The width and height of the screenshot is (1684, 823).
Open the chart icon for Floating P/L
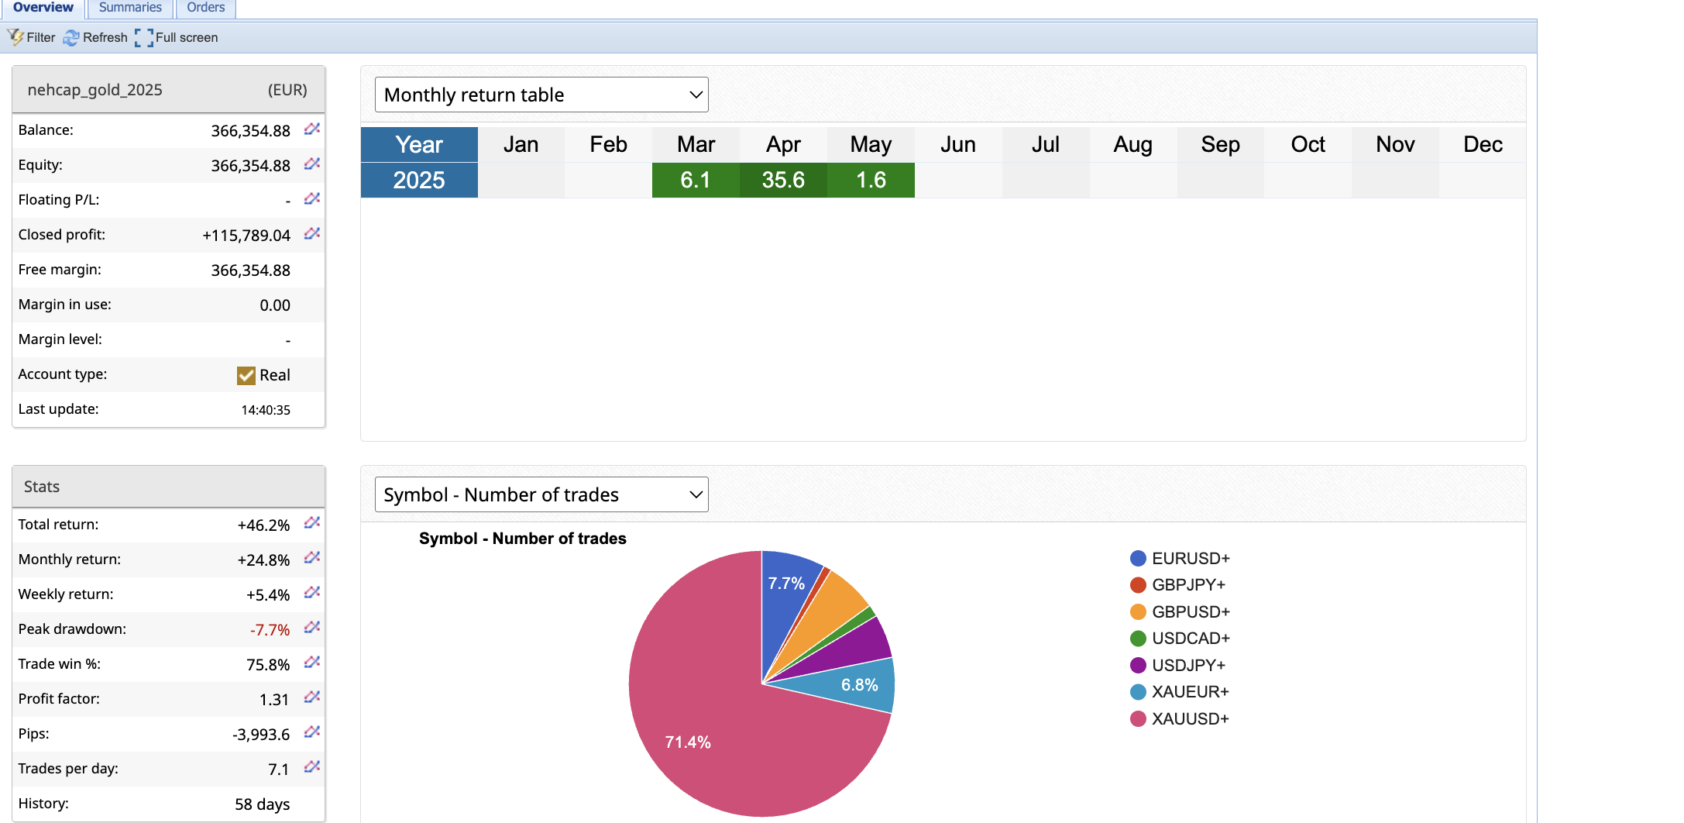pyautogui.click(x=311, y=199)
